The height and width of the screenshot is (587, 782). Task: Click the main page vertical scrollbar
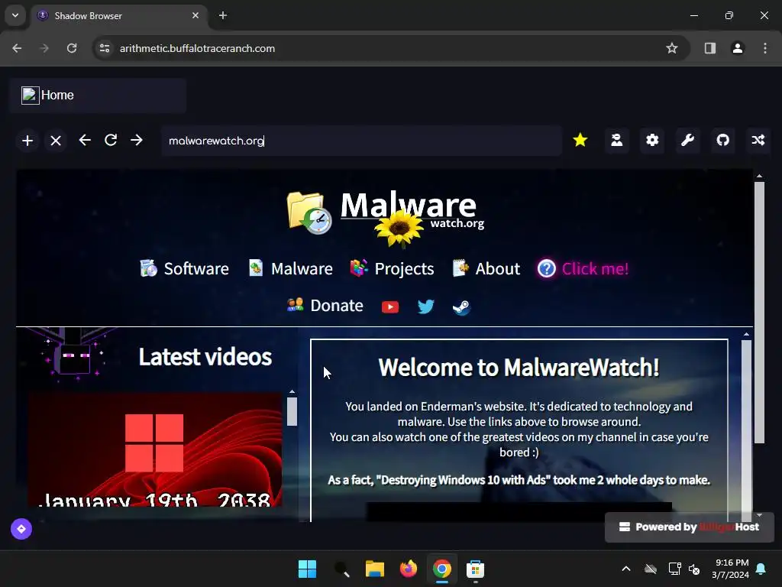759,312
